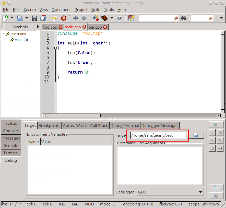The image size is (226, 208).
Task: Click the Command Line Arguments text area
Action: coord(160,166)
